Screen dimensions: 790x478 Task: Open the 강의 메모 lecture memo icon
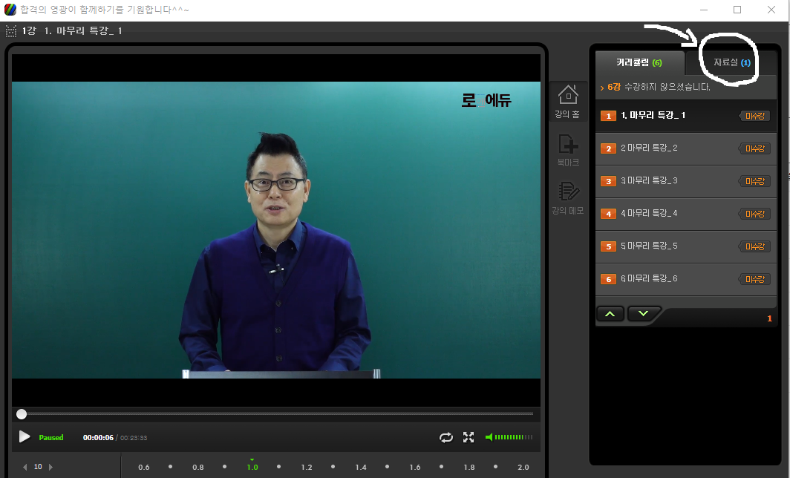click(567, 196)
